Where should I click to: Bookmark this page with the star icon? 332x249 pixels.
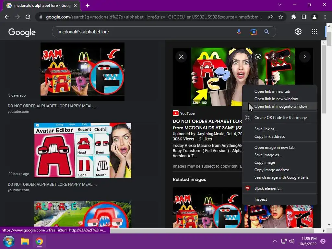point(281,17)
